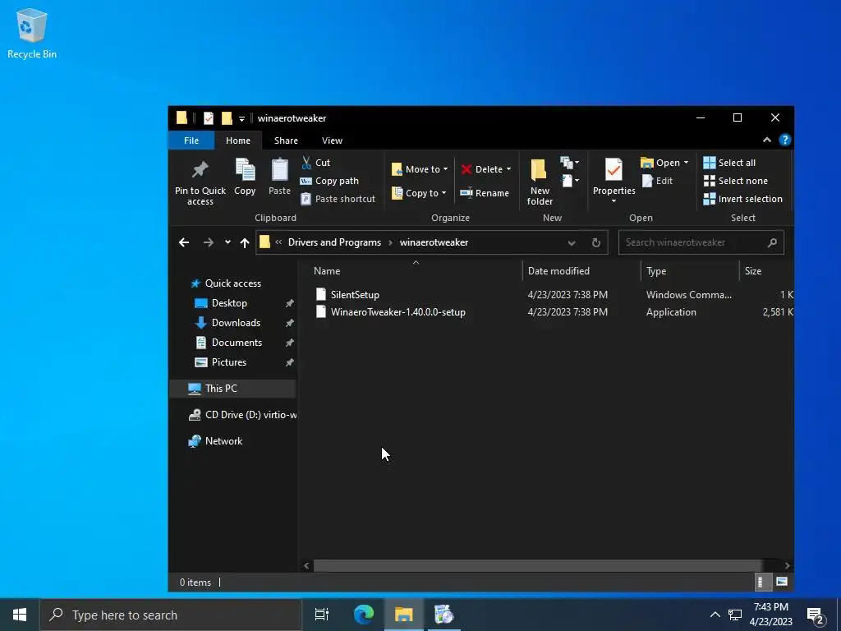The height and width of the screenshot is (631, 841).
Task: Collapse the ribbon with the up chevron
Action: tap(767, 140)
